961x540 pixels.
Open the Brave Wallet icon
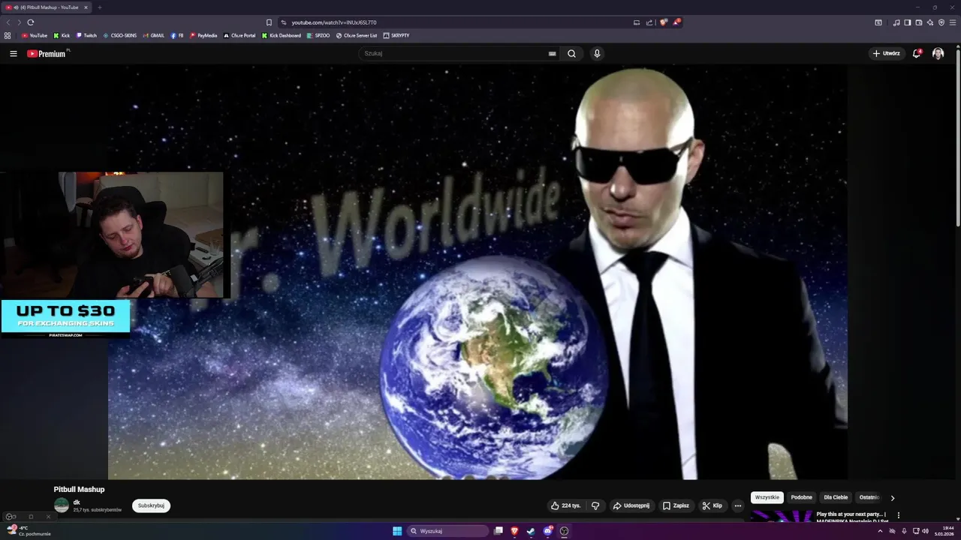click(x=918, y=22)
